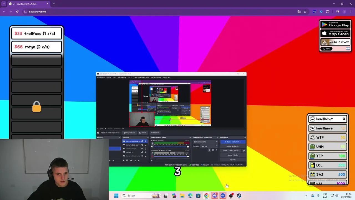Buy the $33 trollface upgrade
The height and width of the screenshot is (200, 355).
(x=37, y=34)
